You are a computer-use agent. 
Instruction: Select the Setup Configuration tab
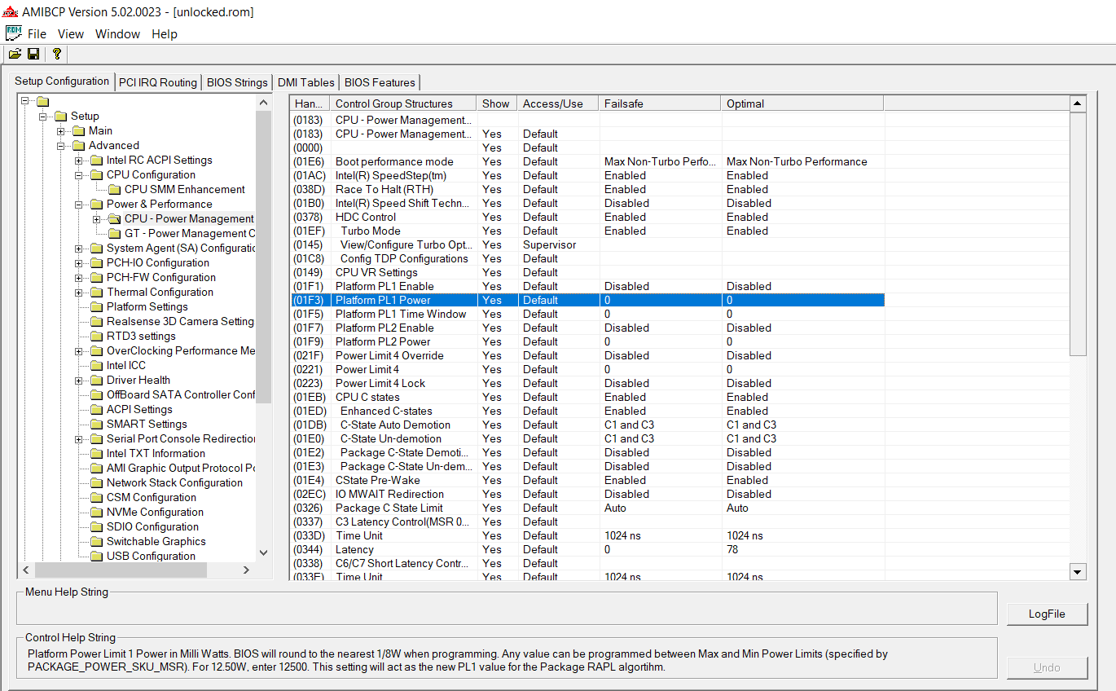coord(62,81)
